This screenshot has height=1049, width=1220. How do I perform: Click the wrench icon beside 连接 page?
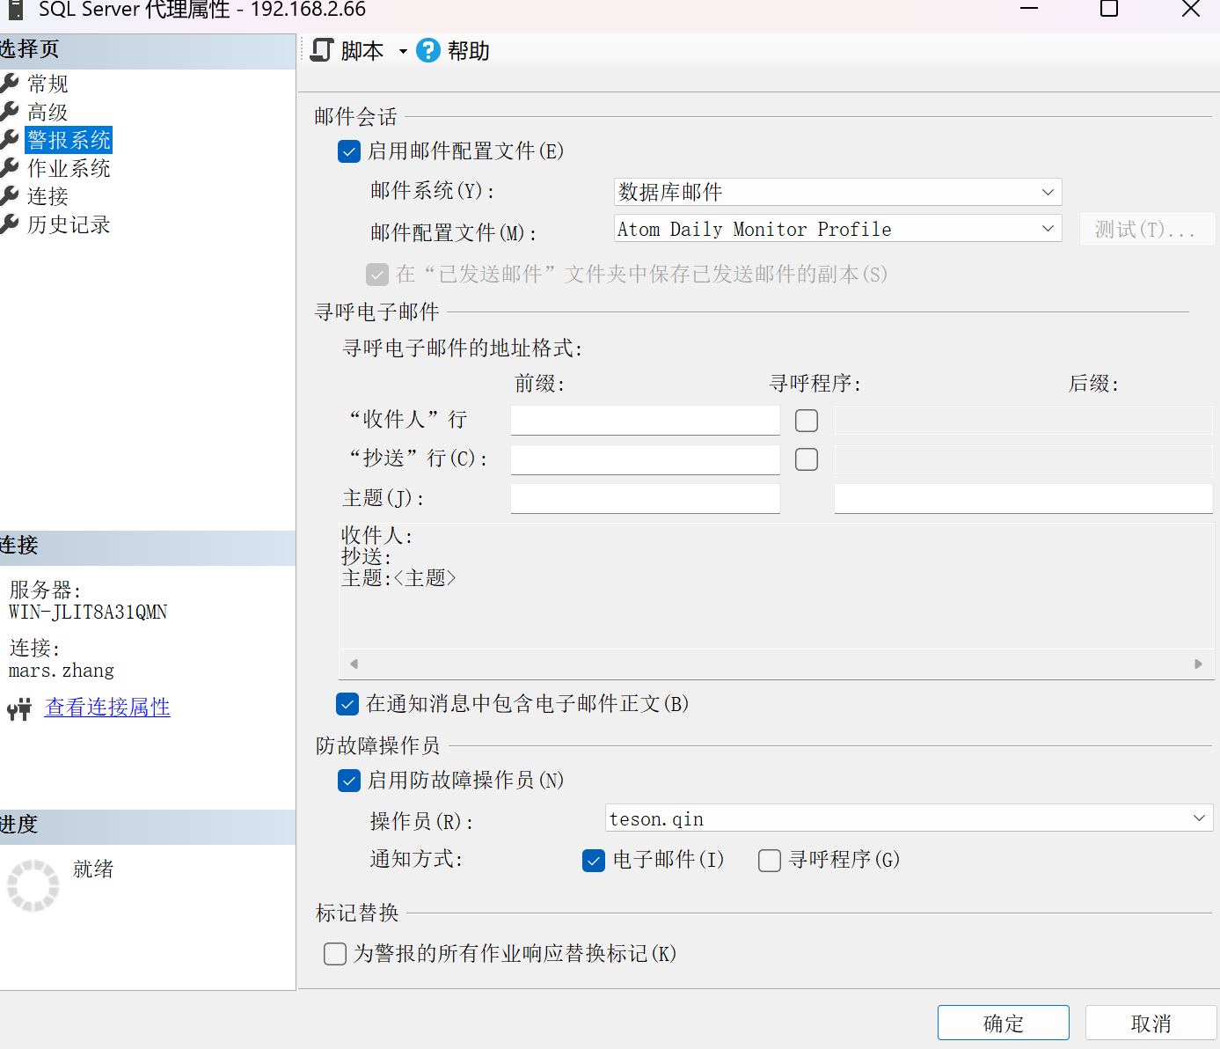coord(10,195)
